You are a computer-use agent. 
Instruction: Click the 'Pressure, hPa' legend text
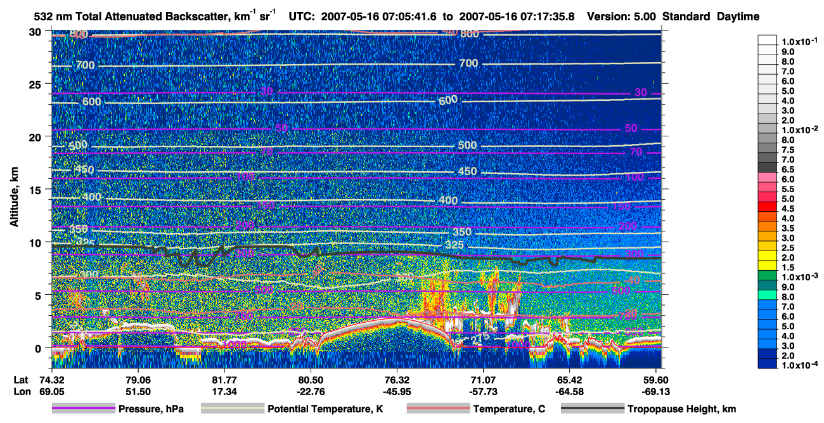pos(151,410)
